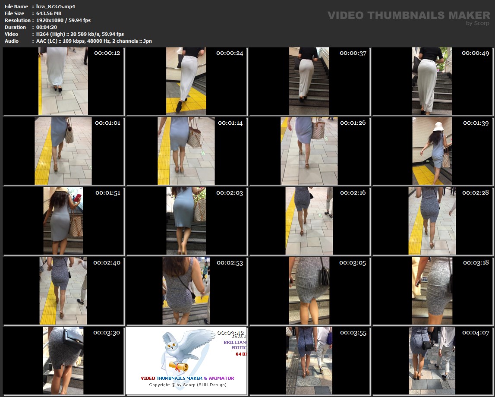
Task: Choose the frame labeled 00:00:49
Action: click(x=432, y=81)
